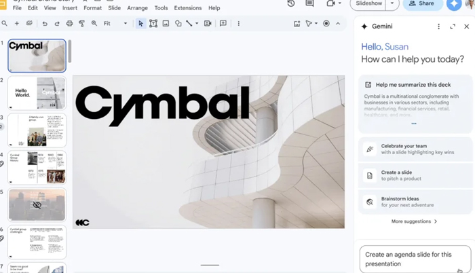Open the Tools menu
This screenshot has width=475, height=273.
pyautogui.click(x=161, y=8)
